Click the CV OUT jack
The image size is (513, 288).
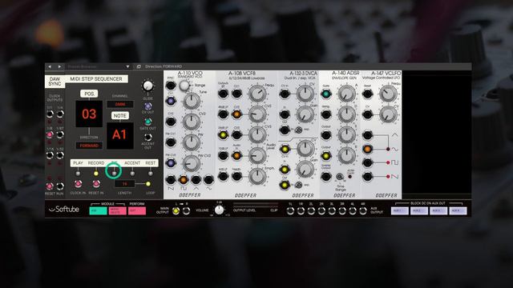click(x=147, y=106)
